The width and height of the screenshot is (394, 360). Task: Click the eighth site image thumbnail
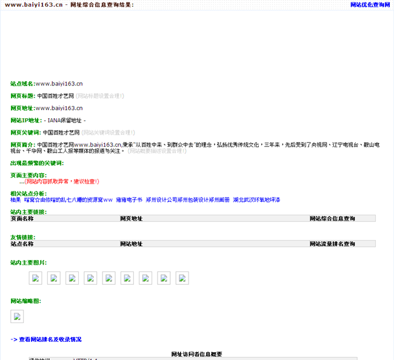pyautogui.click(x=164, y=278)
